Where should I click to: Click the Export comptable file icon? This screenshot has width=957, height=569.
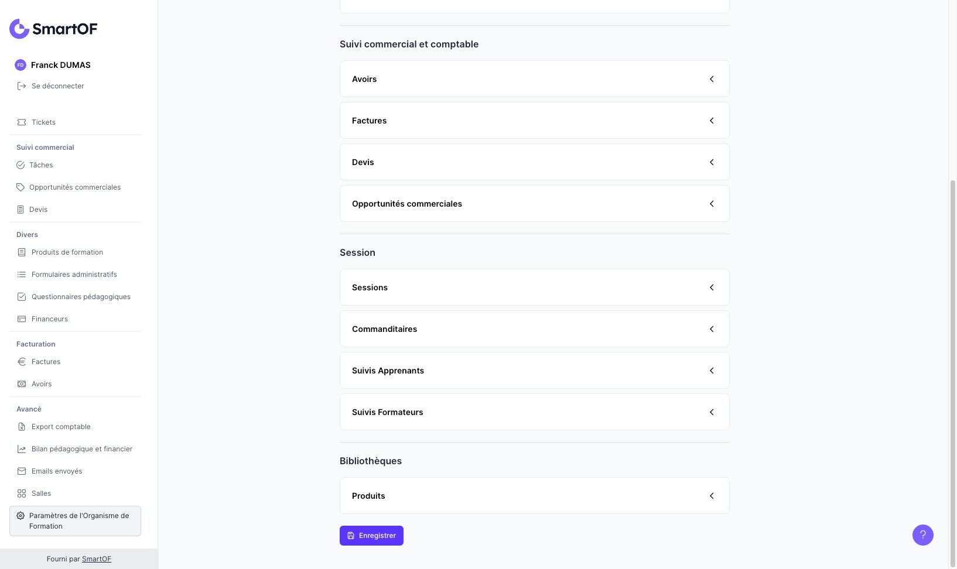(x=22, y=427)
